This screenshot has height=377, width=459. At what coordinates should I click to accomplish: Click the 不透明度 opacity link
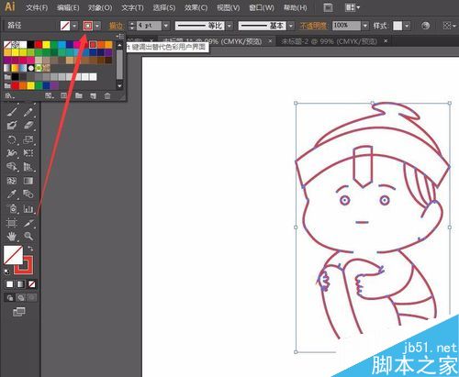313,26
